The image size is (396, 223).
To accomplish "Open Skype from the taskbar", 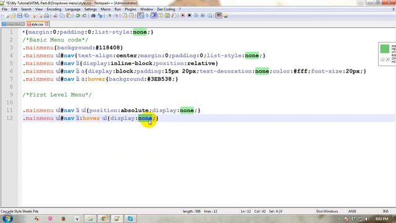I will (x=130, y=219).
